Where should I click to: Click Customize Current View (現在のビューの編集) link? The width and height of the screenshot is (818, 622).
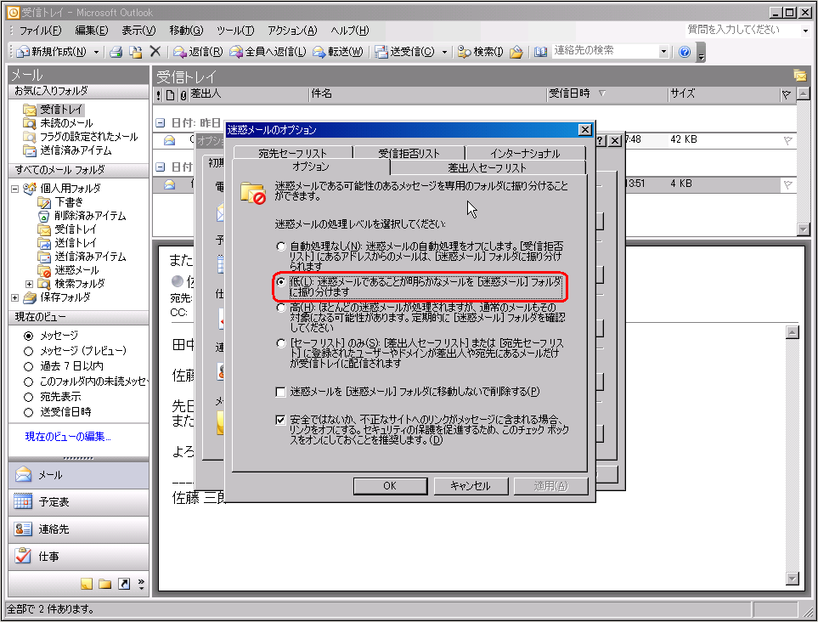pos(68,436)
